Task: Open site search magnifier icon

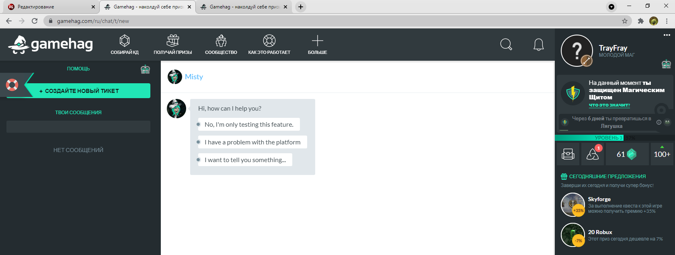Action: pos(506,44)
